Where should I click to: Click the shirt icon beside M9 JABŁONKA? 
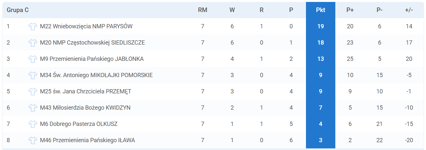point(32,59)
